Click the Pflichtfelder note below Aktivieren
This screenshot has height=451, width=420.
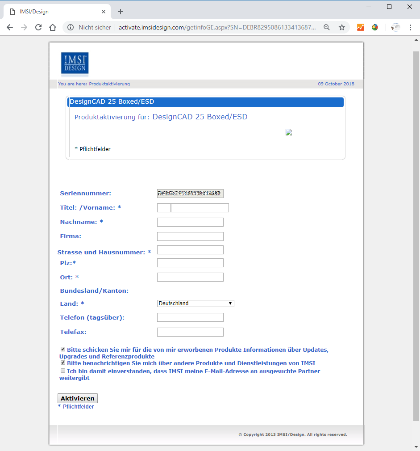coord(76,407)
